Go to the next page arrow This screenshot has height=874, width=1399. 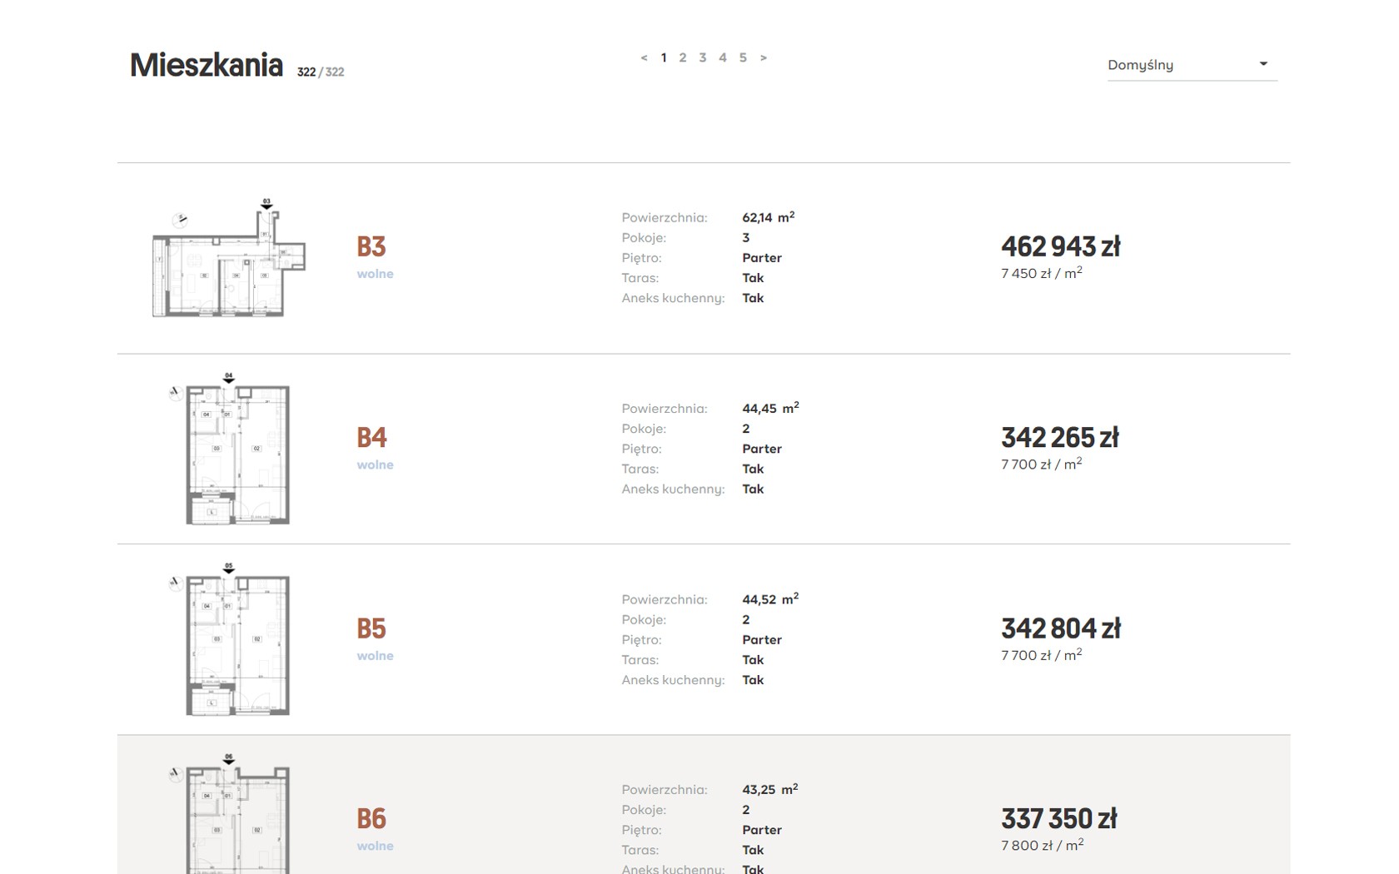pyautogui.click(x=763, y=57)
